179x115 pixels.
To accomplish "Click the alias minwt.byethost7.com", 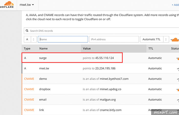I will [114, 79].
